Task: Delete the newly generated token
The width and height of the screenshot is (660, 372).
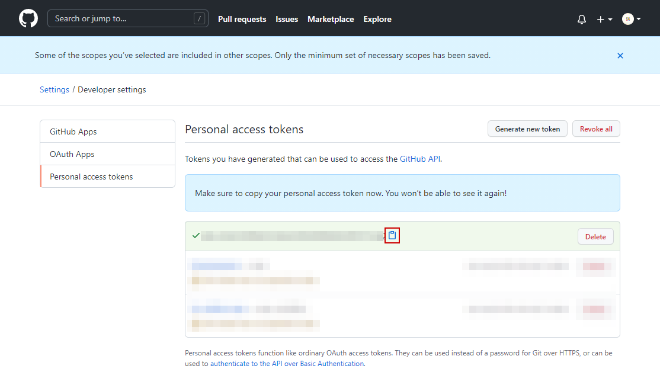Action: pos(595,237)
